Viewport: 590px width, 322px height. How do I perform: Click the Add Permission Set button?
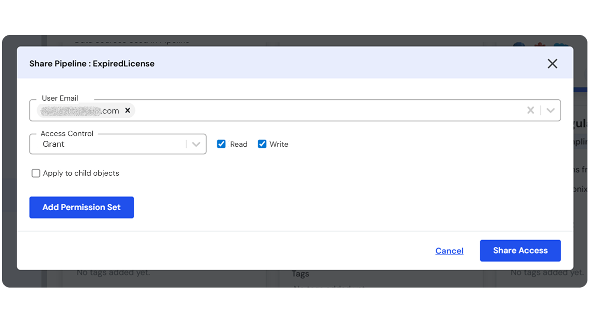(x=81, y=207)
